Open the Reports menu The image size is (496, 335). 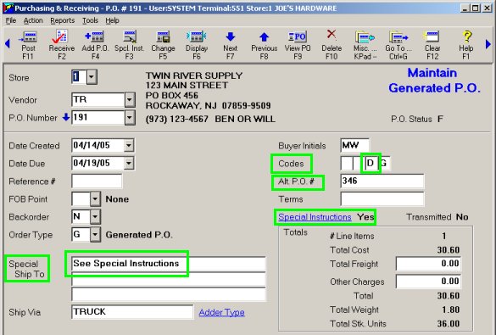tap(62, 20)
